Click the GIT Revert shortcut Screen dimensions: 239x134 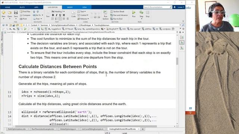pos(68,29)
